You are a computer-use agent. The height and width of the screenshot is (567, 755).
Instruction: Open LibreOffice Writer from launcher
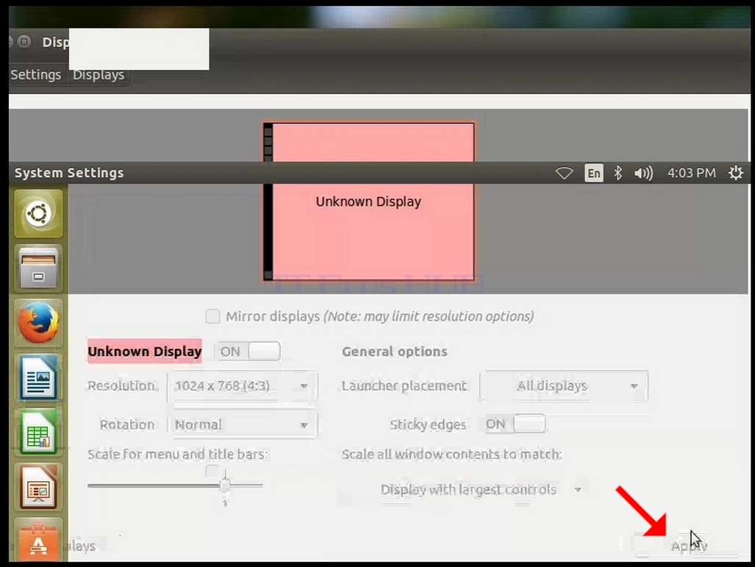(x=38, y=378)
